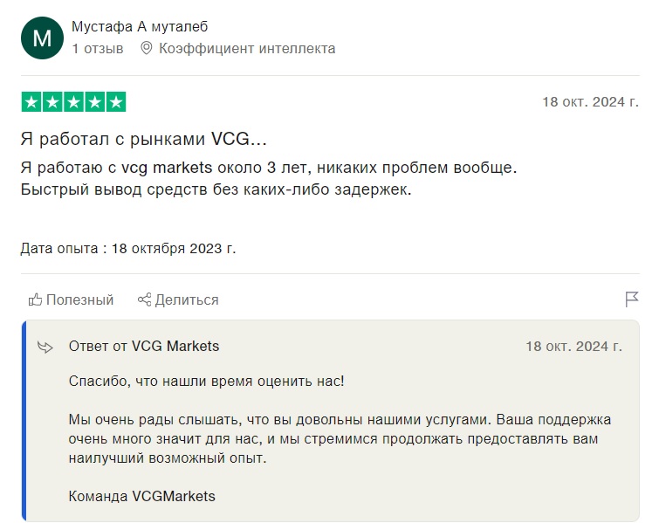Image resolution: width=659 pixels, height=523 pixels.
Task: Click the Коэффициент интеллекта location text
Action: 247,49
